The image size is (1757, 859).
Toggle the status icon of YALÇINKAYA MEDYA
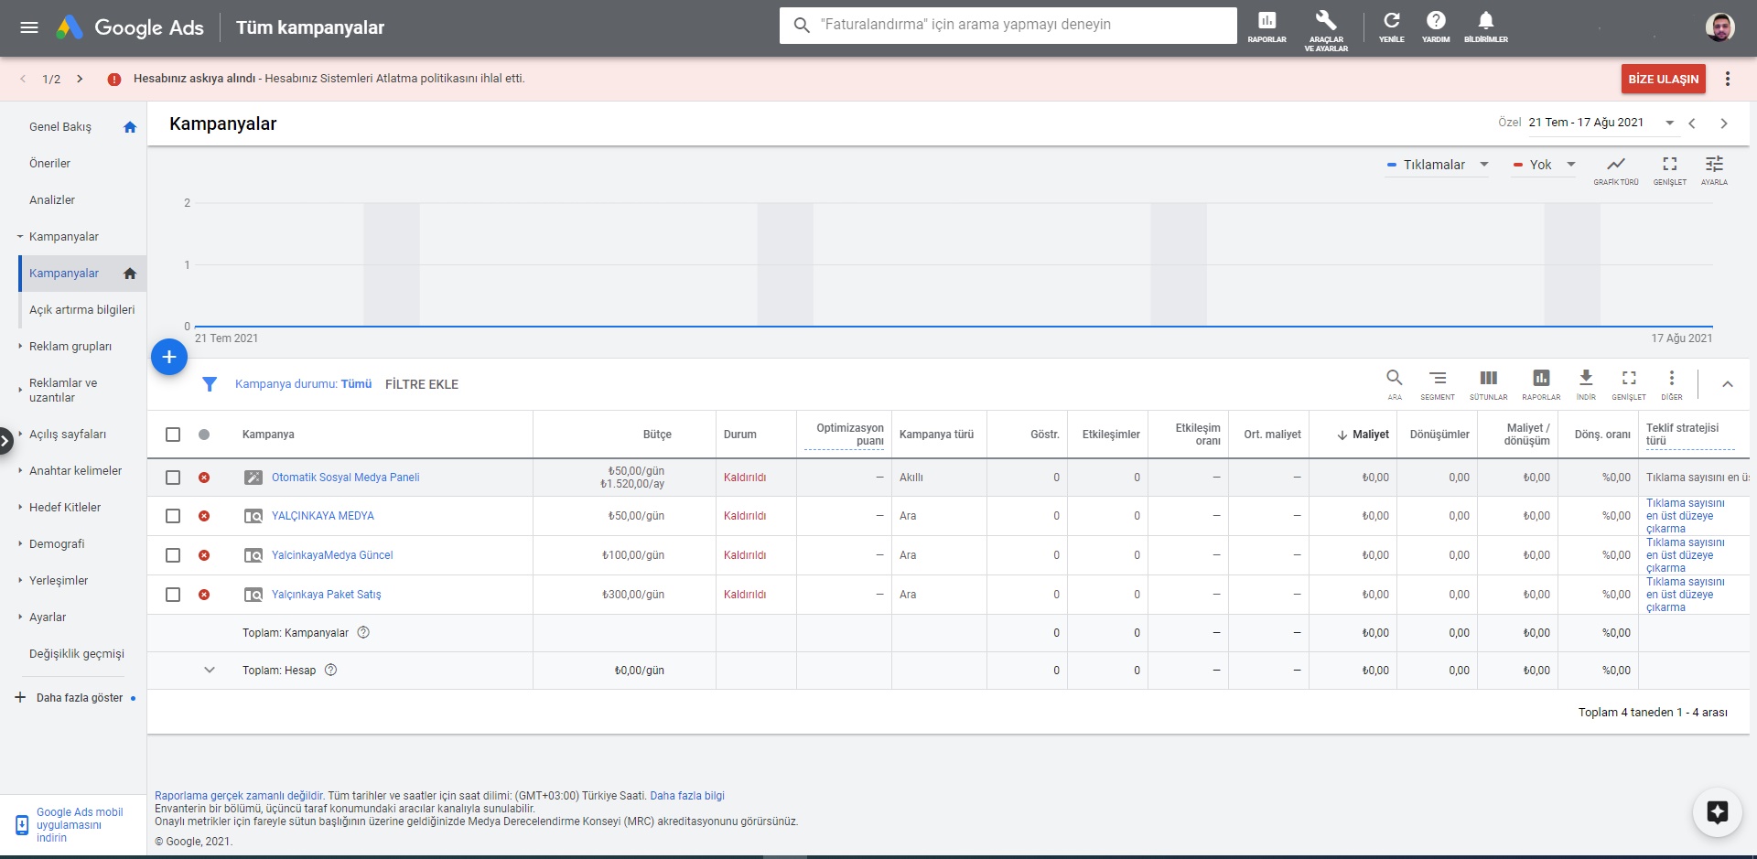coord(204,516)
